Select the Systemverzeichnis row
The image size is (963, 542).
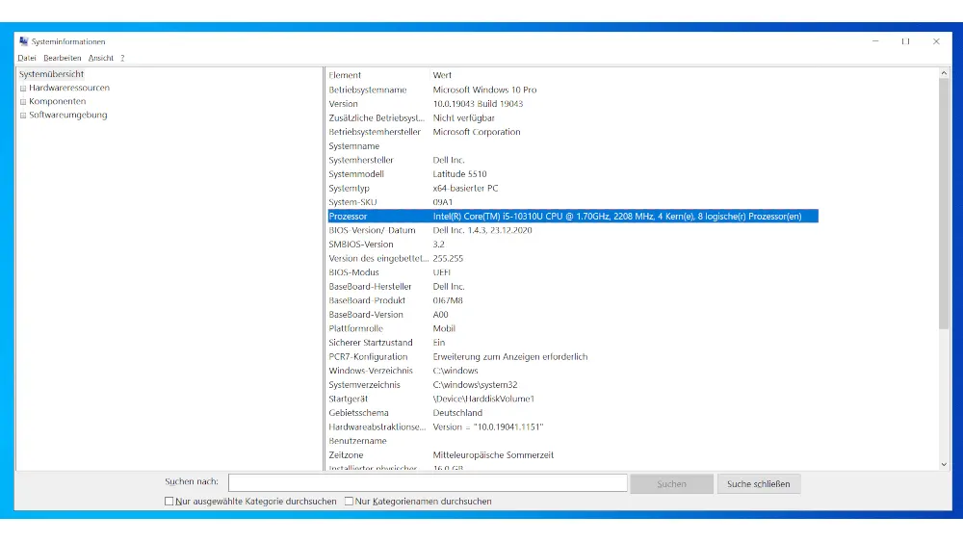(573, 385)
